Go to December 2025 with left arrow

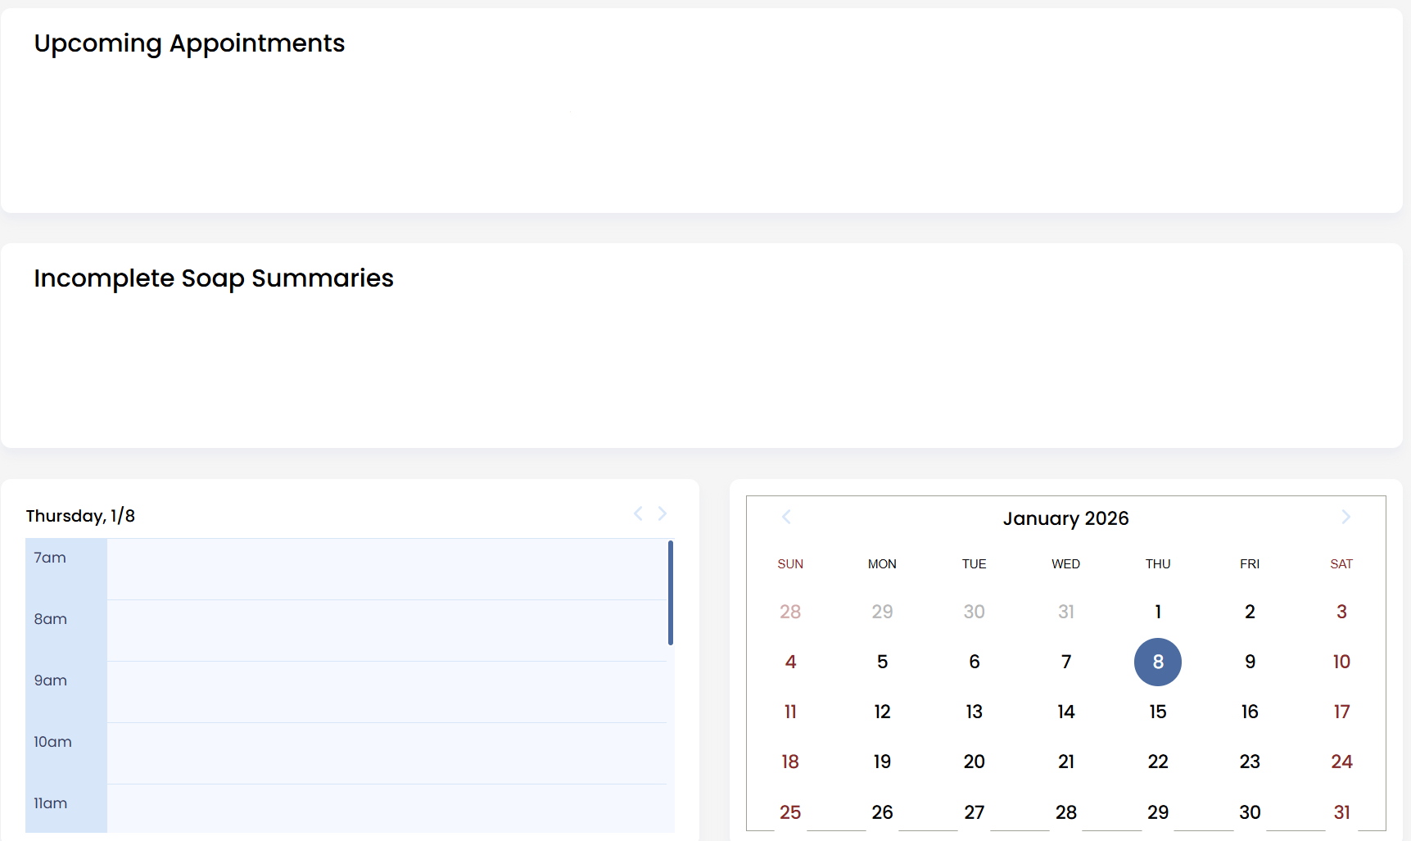(787, 517)
